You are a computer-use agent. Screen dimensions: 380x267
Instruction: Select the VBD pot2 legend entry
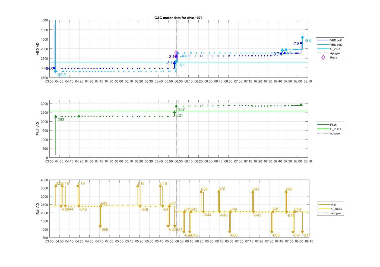click(x=336, y=45)
